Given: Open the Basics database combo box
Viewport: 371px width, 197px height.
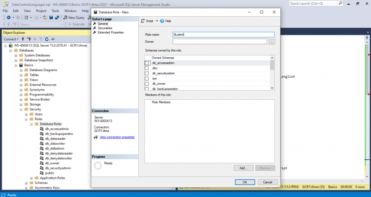Looking at the screenshot, I should 42,24.
